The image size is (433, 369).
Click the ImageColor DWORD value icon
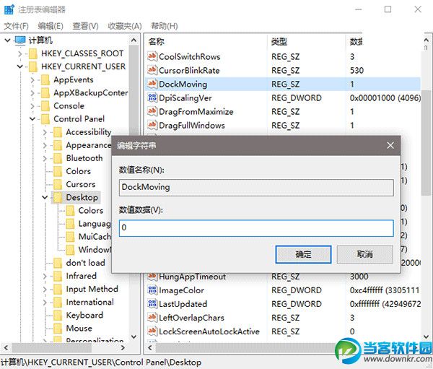point(152,290)
